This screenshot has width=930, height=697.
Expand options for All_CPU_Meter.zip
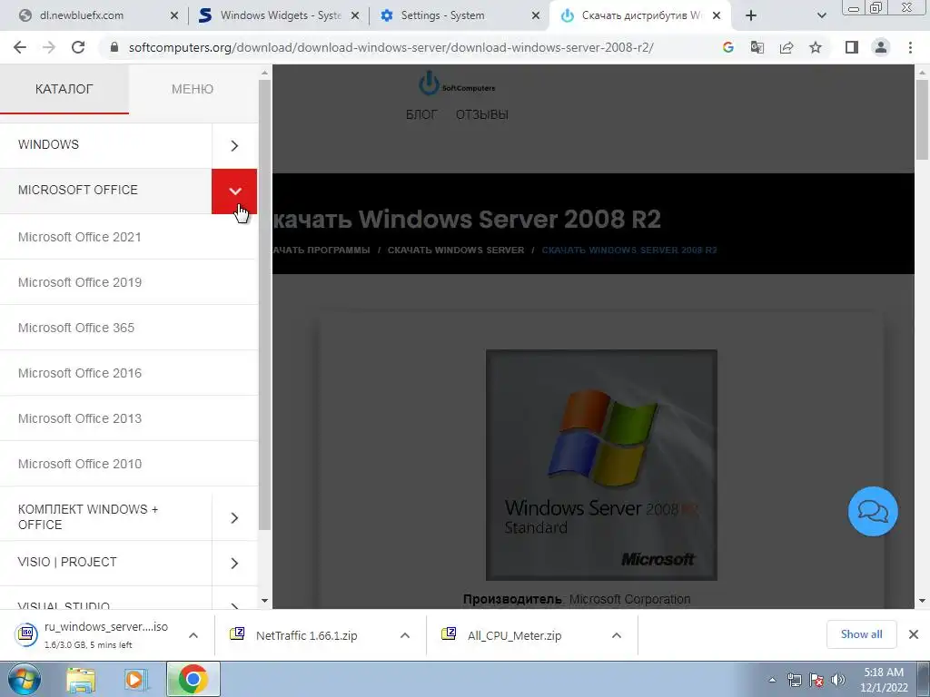(x=617, y=635)
